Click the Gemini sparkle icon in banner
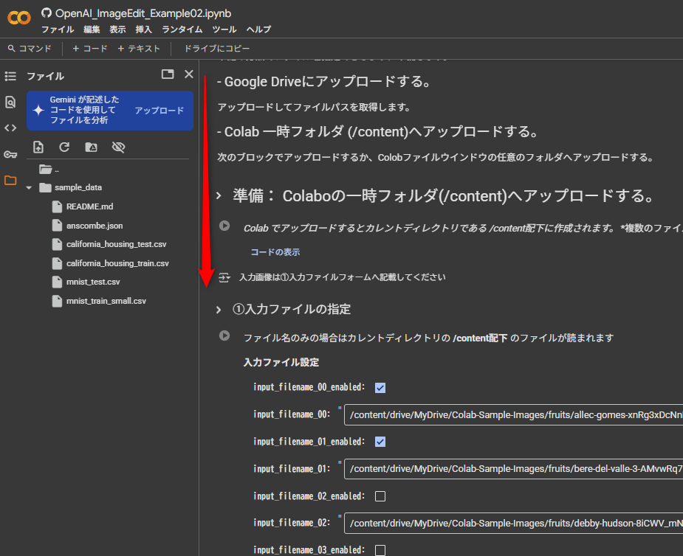 [x=38, y=110]
